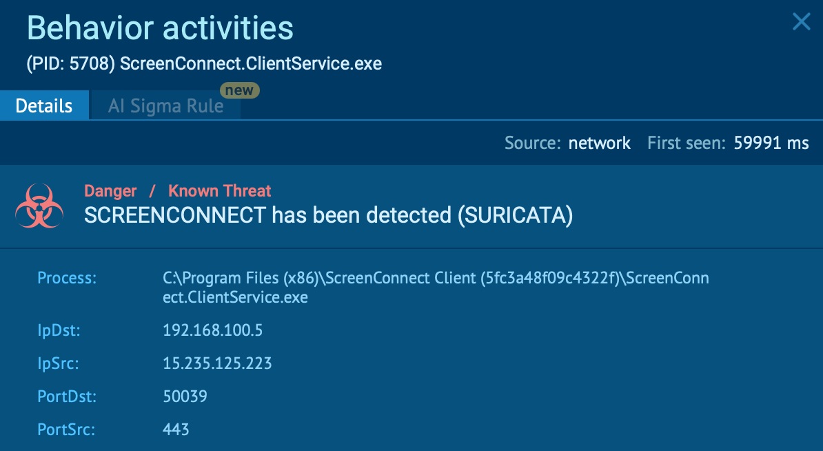Screen dimensions: 823x451
Task: Open the AI Sigma Rule tab
Action: click(165, 106)
